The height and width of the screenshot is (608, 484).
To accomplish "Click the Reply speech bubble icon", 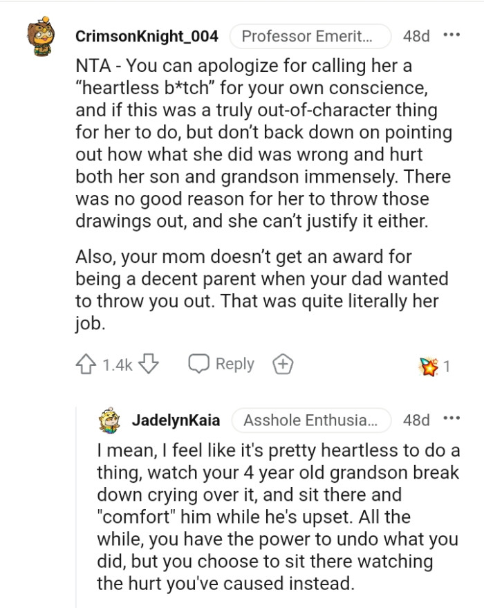I will tap(201, 364).
